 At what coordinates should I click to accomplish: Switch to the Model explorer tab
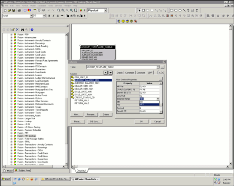(x=8, y=171)
